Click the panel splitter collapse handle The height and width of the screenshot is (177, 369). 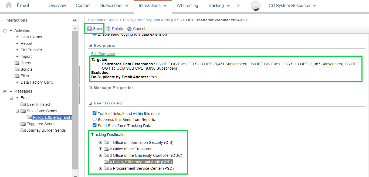click(x=79, y=85)
